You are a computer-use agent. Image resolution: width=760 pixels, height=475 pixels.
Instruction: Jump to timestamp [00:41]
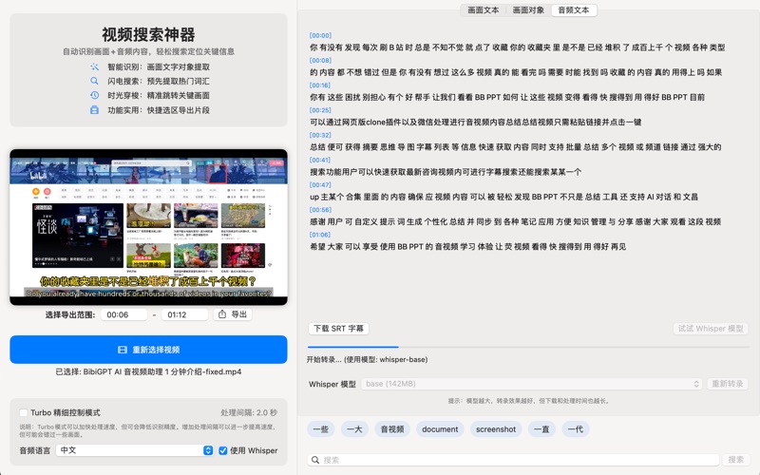pos(320,160)
